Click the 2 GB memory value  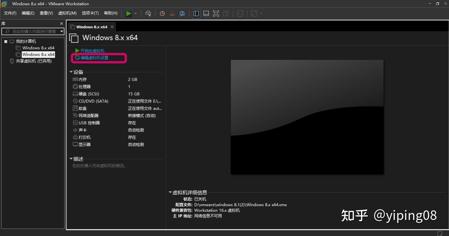(132, 79)
